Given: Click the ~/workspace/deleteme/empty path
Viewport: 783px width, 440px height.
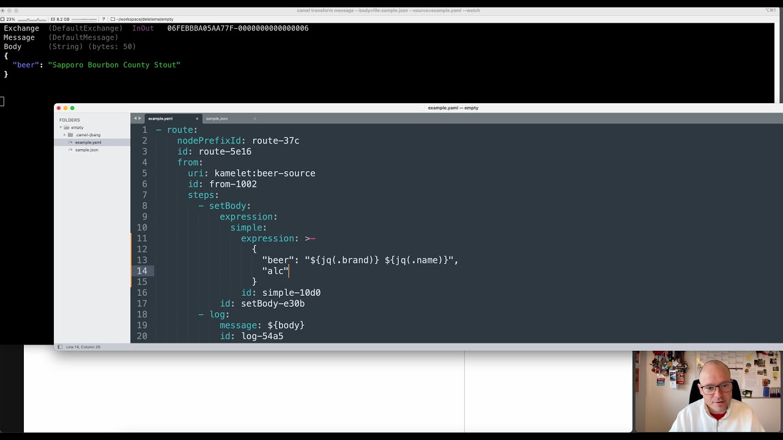Looking at the screenshot, I should pos(145,19).
